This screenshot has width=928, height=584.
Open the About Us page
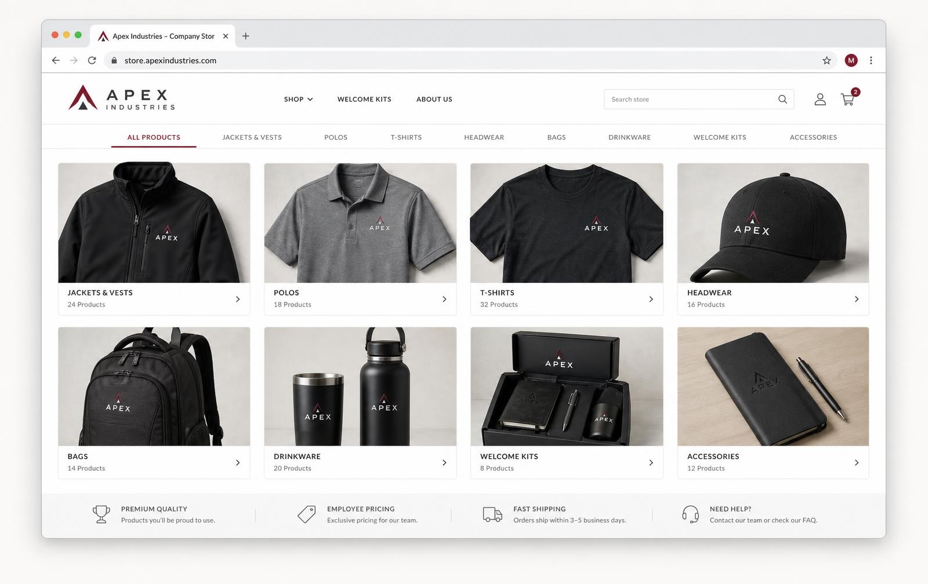click(434, 99)
